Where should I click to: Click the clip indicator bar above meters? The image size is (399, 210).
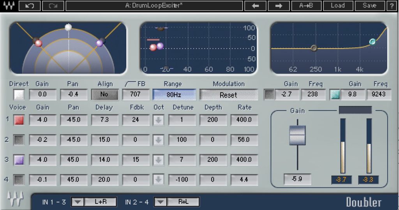355,110
